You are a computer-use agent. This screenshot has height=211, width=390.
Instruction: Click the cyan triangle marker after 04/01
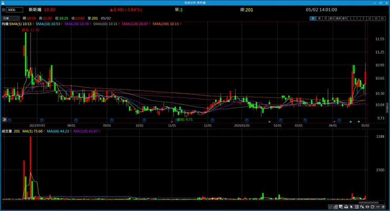(350, 122)
